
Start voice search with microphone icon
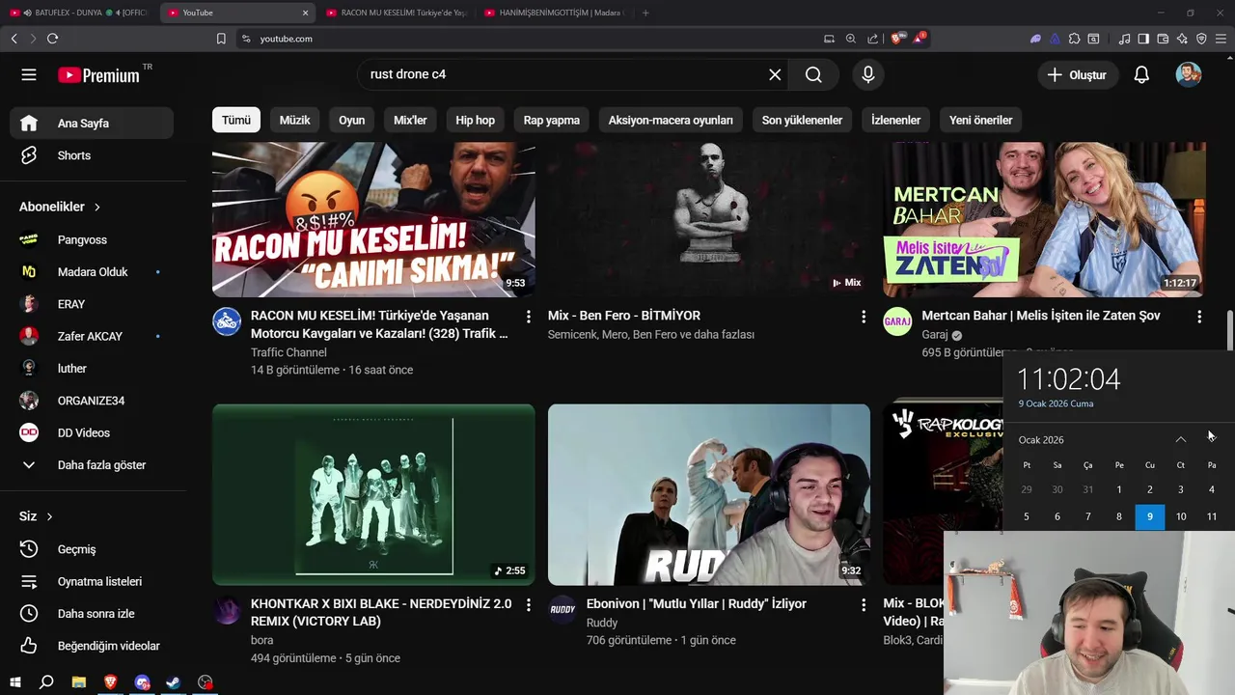point(868,74)
